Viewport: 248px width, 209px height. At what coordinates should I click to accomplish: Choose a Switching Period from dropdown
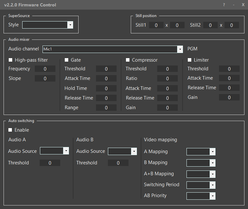(201, 185)
